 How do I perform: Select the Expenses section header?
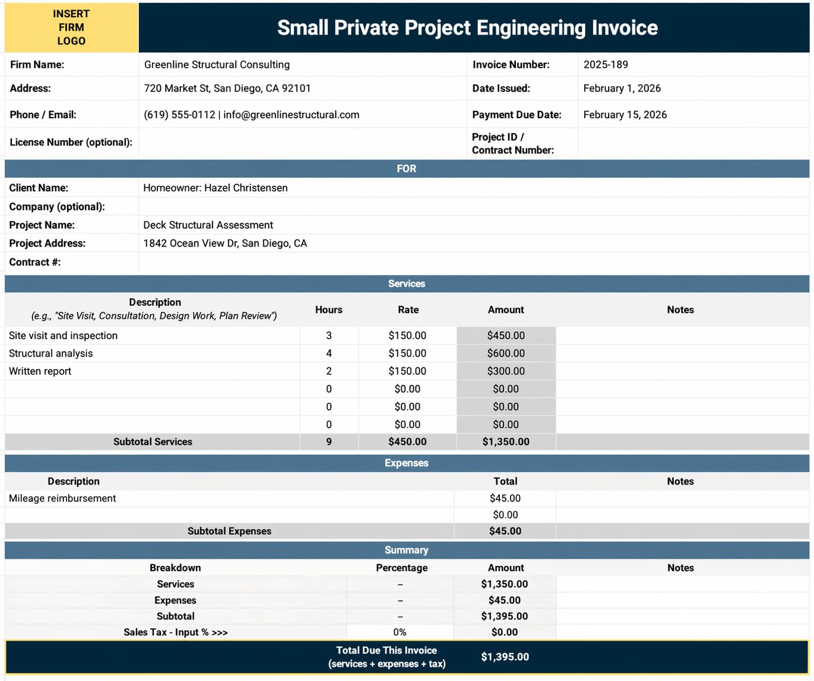pyautogui.click(x=407, y=463)
